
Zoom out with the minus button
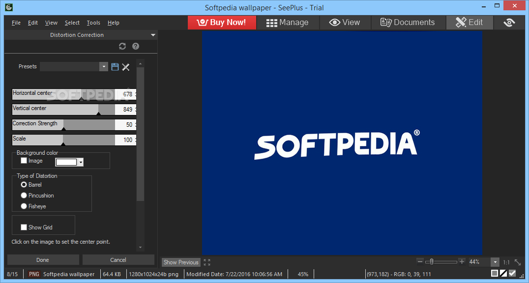click(420, 261)
